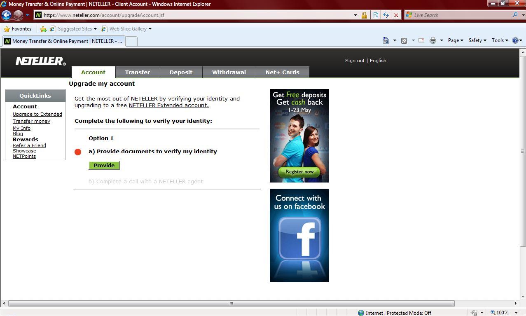Switch to the Net+ Cards tab
Viewport: 526px width, 316px height.
(x=283, y=72)
